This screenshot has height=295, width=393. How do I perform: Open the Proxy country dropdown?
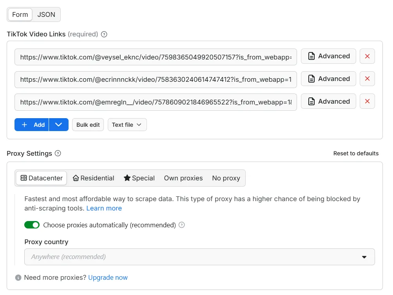pyautogui.click(x=199, y=257)
